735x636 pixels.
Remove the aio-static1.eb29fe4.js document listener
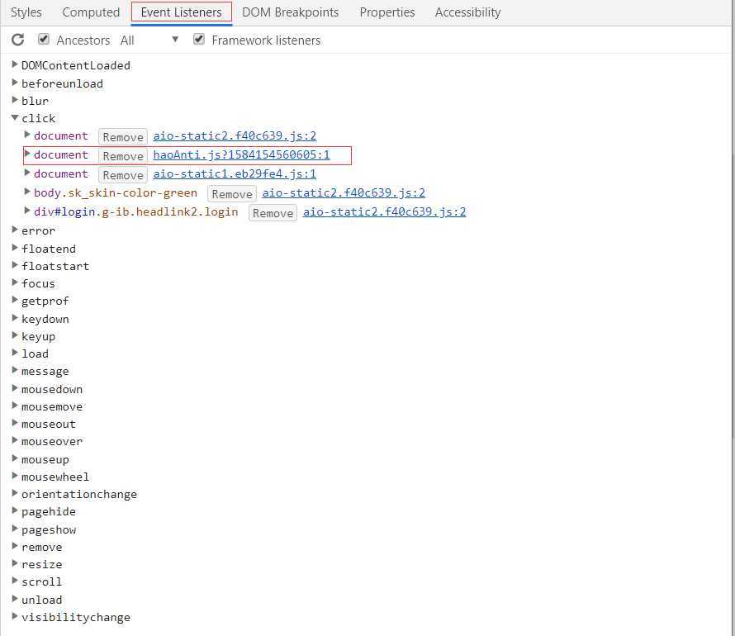[123, 175]
